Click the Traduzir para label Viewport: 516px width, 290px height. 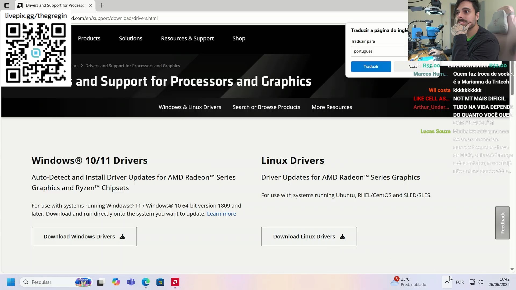coord(363,41)
